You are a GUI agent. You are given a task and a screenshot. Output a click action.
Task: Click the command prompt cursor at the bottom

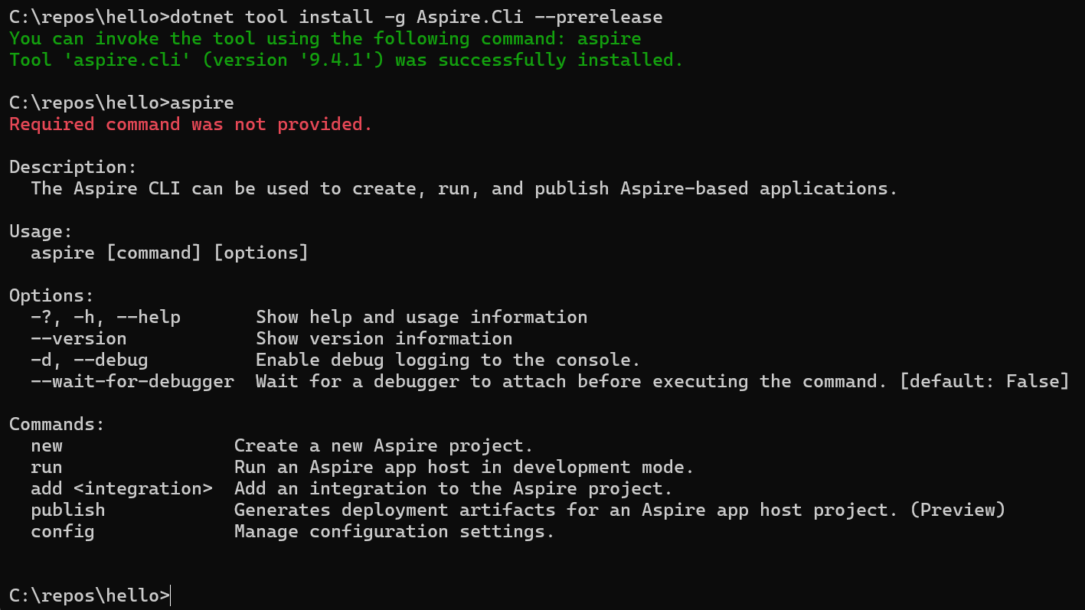click(171, 595)
